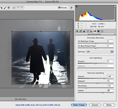Switch to the Detail panel tab
This screenshot has width=118, height=109.
[84, 31]
